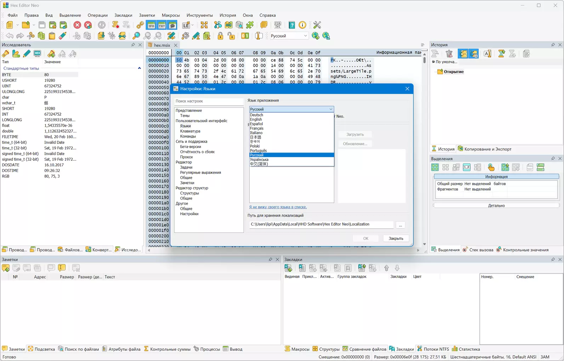Open the Инструменты menu
This screenshot has width=564, height=361.
[x=199, y=15]
